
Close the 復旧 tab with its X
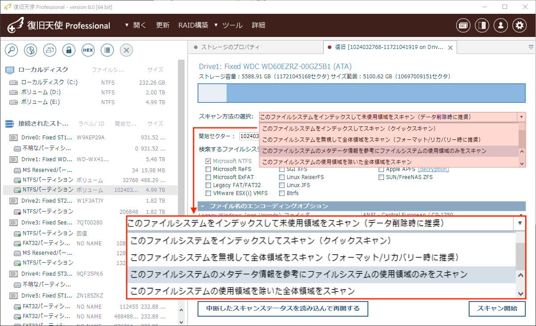pos(450,48)
